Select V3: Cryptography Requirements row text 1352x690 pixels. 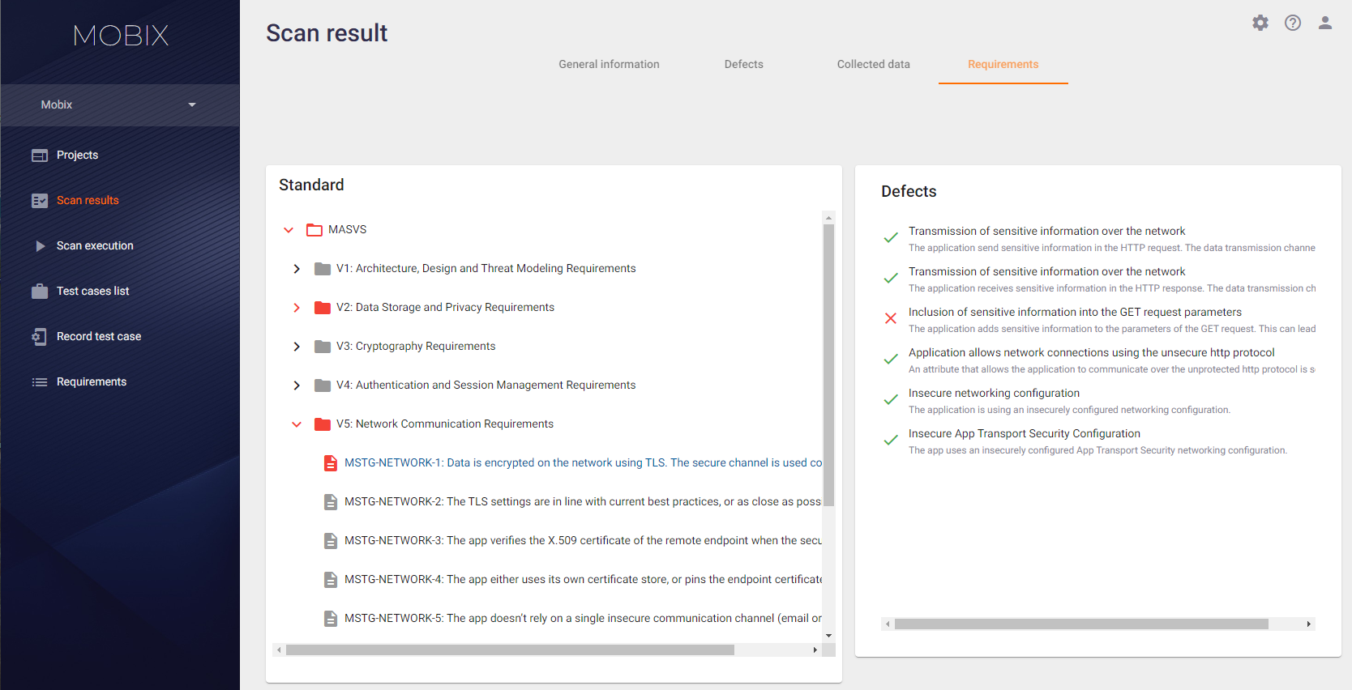coord(416,347)
